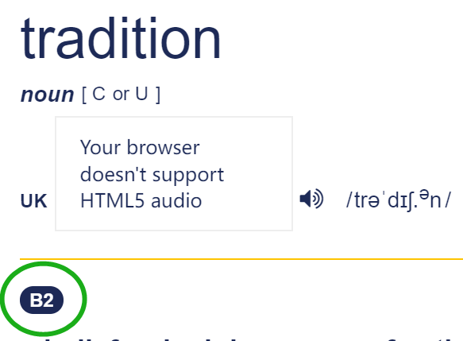Click the "HTML5 audio" text line
Image resolution: width=463 pixels, height=341 pixels.
coord(141,201)
